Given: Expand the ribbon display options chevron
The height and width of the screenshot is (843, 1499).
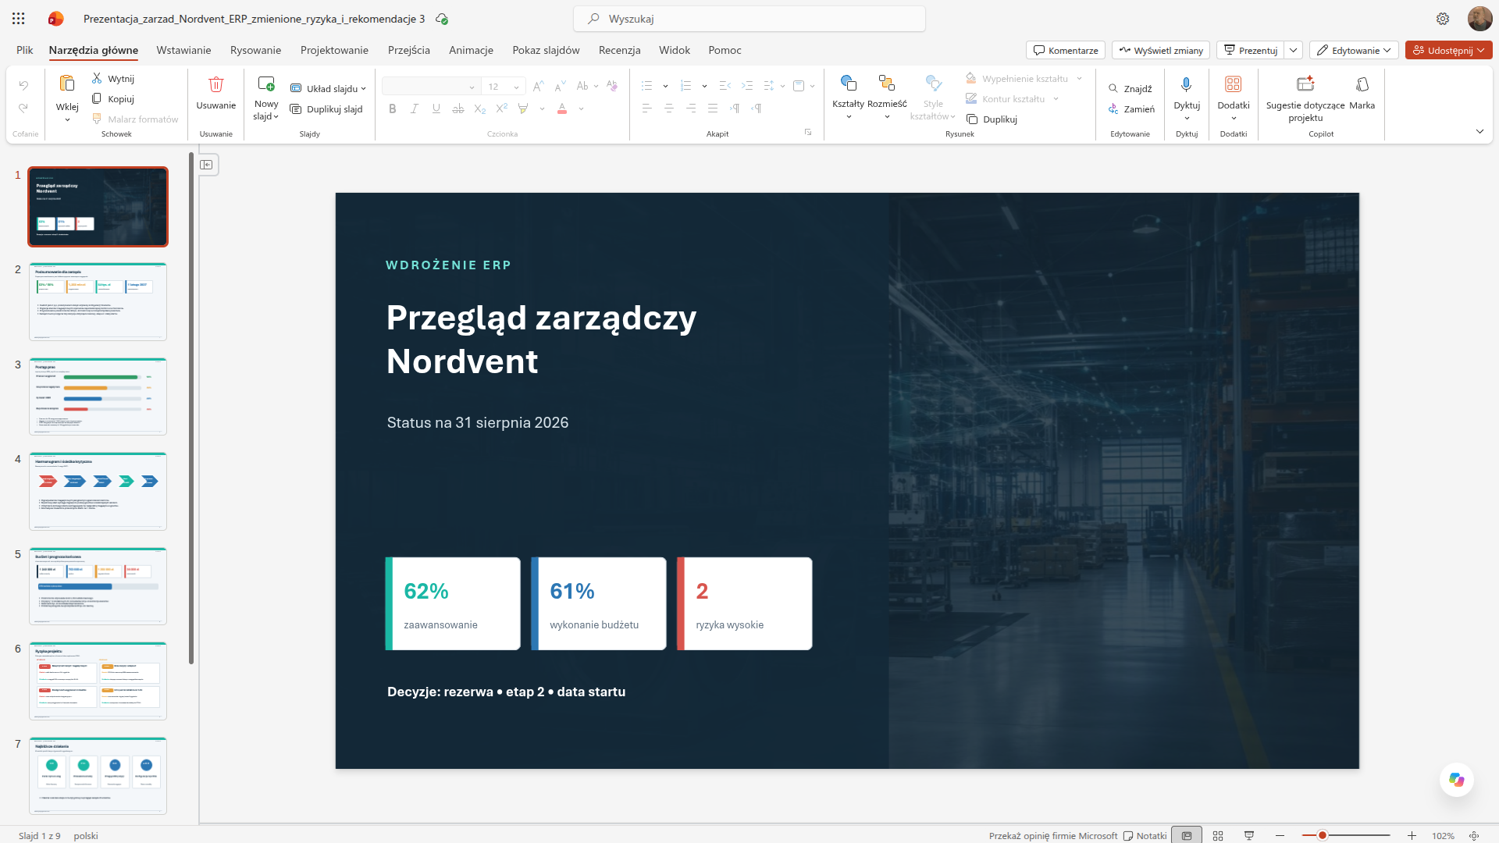Looking at the screenshot, I should tap(1479, 131).
